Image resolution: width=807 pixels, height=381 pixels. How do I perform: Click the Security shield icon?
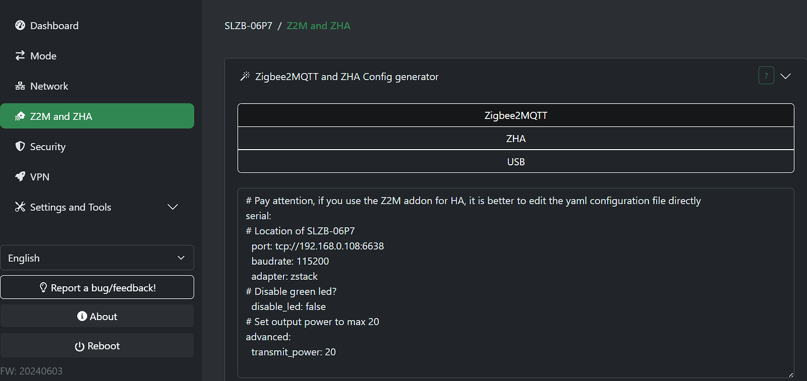click(20, 147)
